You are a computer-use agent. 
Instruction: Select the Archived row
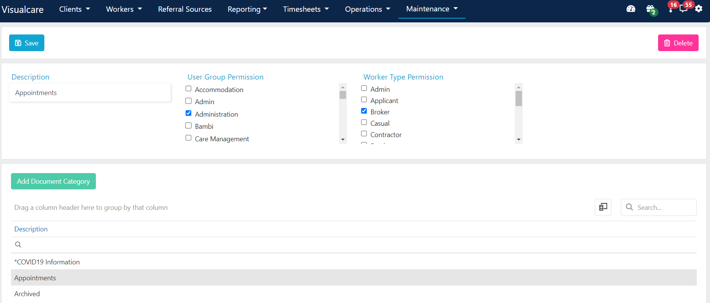(x=354, y=294)
